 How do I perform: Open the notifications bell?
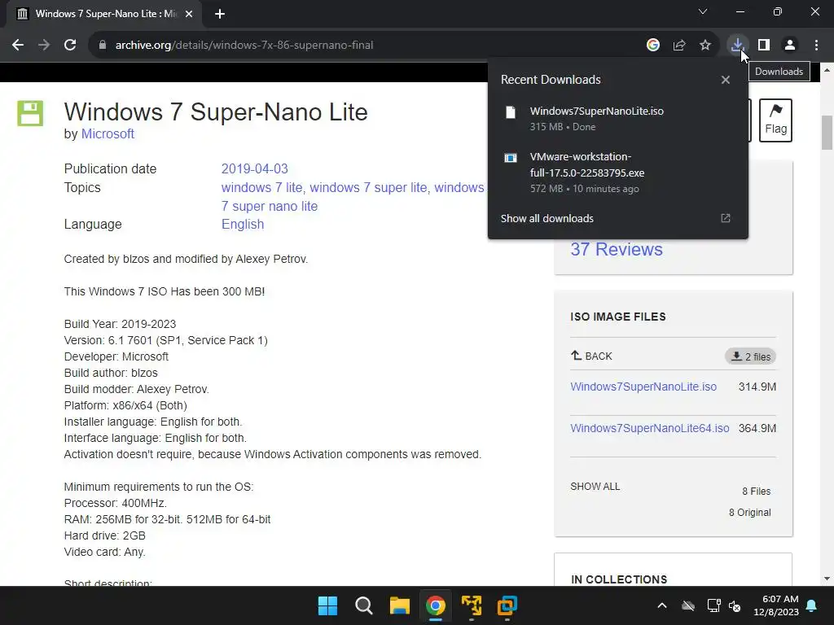point(812,605)
